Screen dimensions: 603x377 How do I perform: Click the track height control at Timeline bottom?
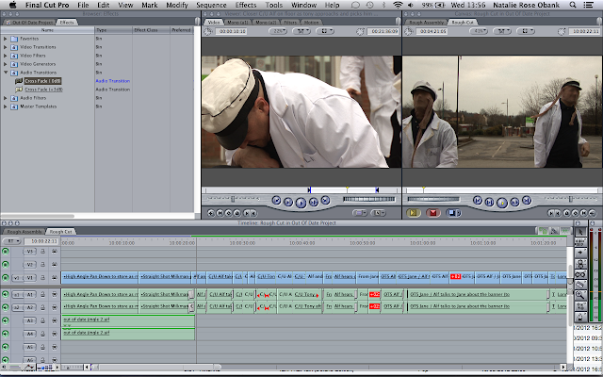(x=46, y=367)
